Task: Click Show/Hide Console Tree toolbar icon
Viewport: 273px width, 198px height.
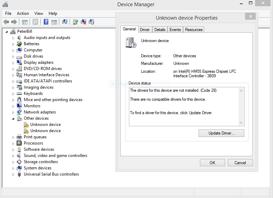Action: [x=25, y=22]
